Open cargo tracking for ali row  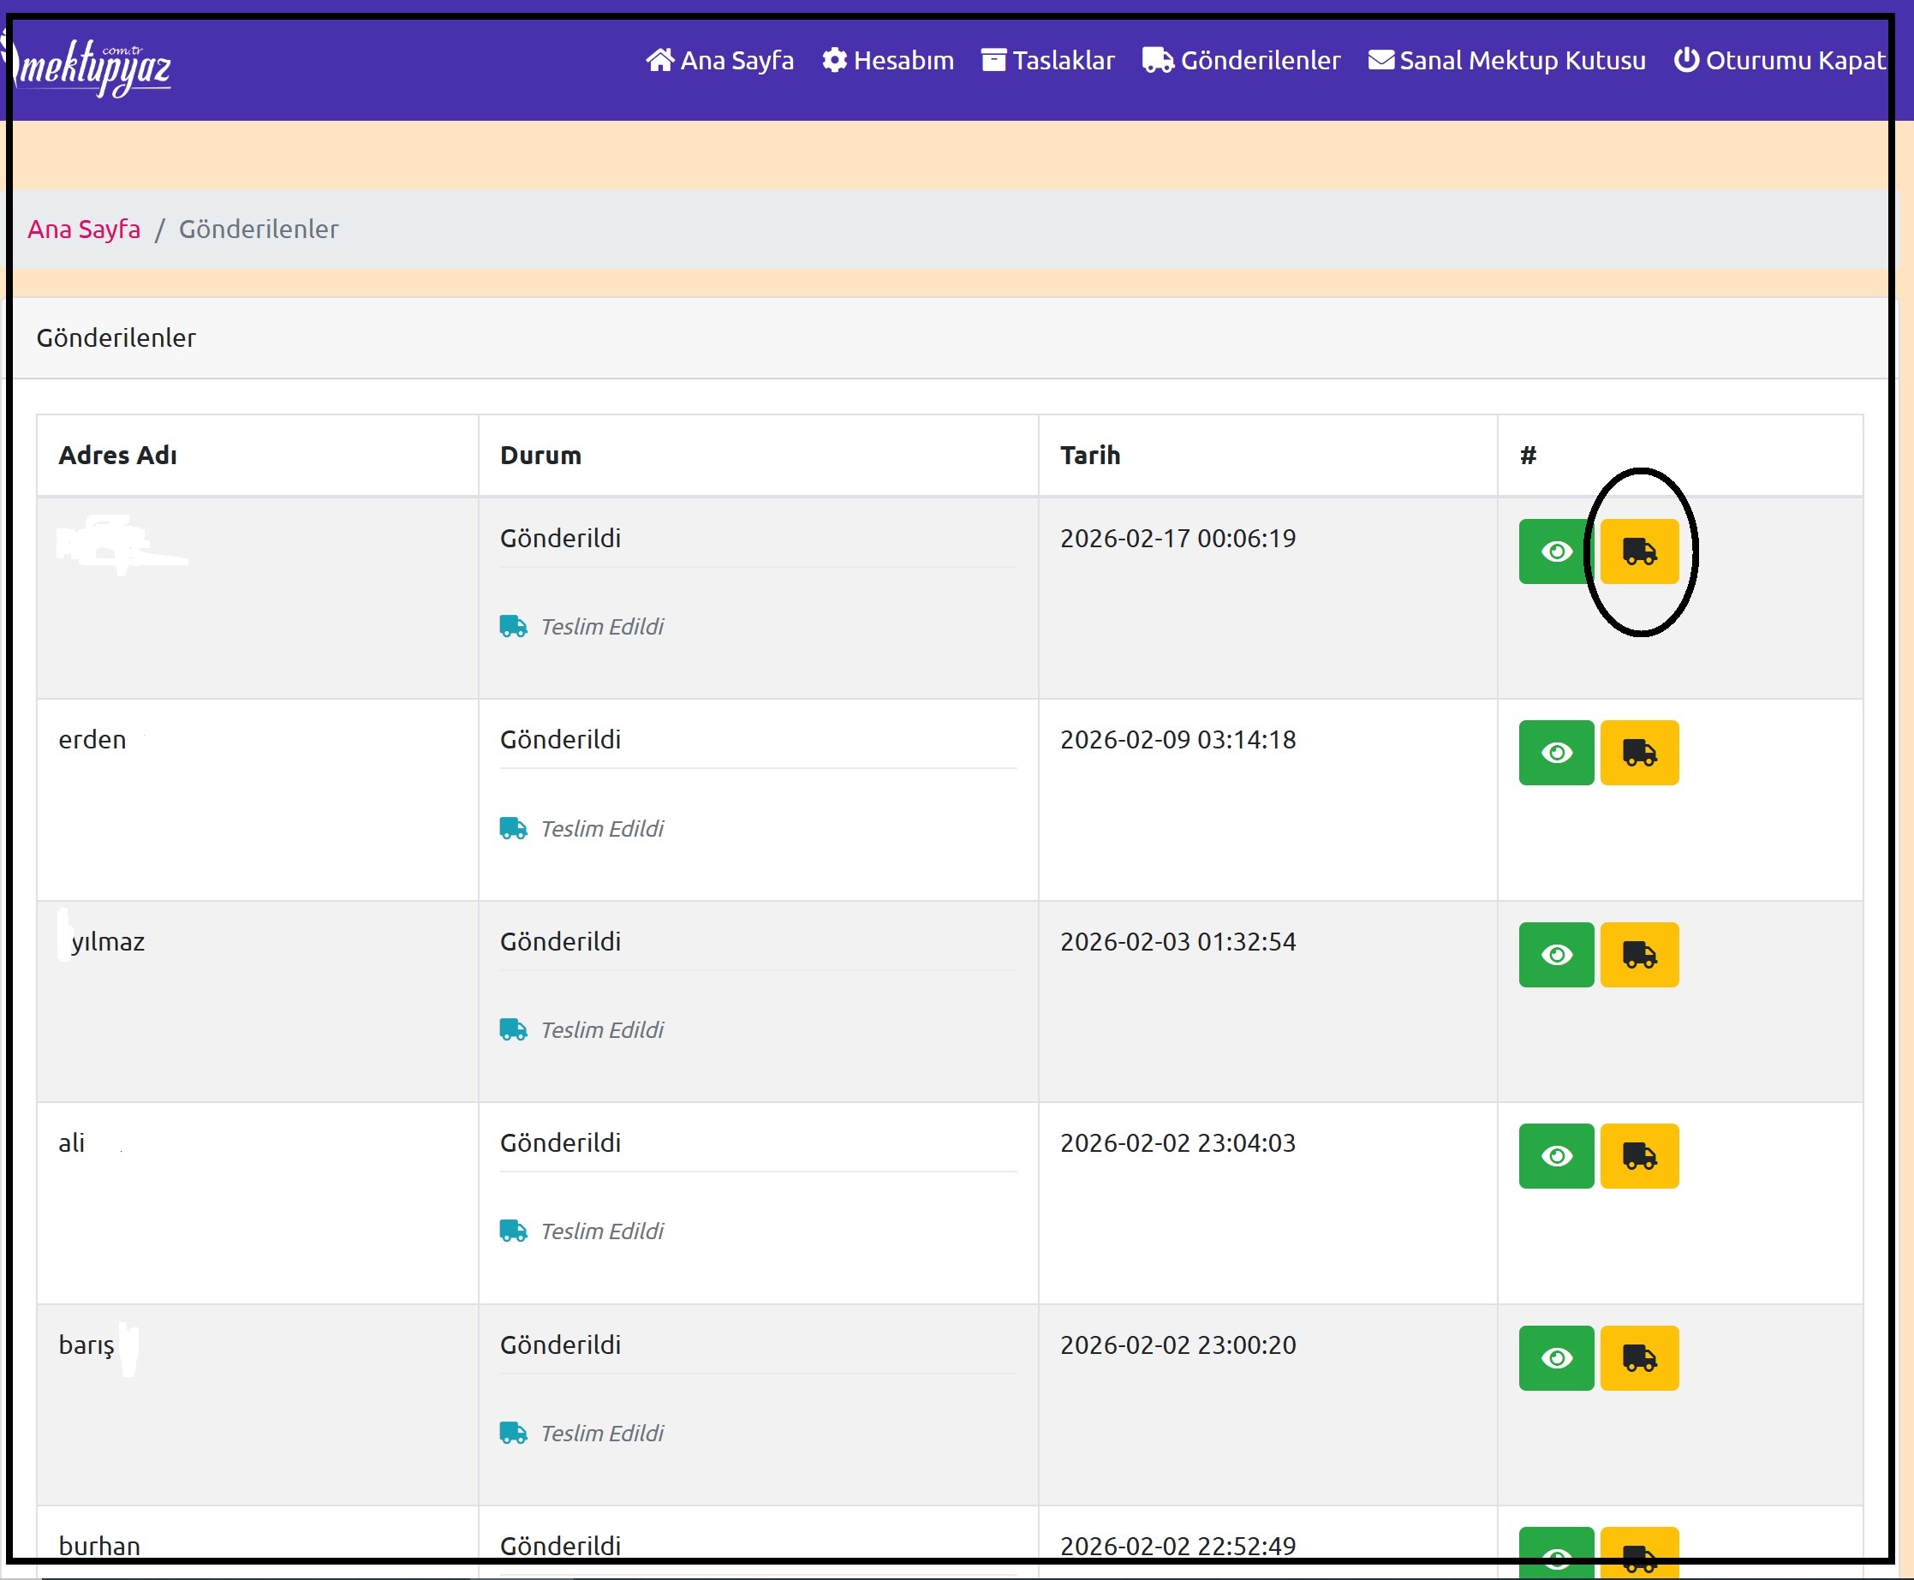pyautogui.click(x=1639, y=1156)
